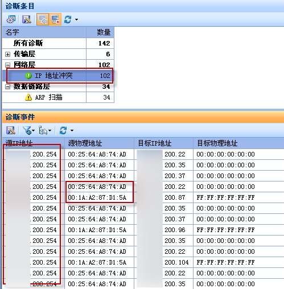The image size is (284, 289).
Task: Click the refresh icon in the 诊断事件 toolbar
Action: (x=63, y=130)
